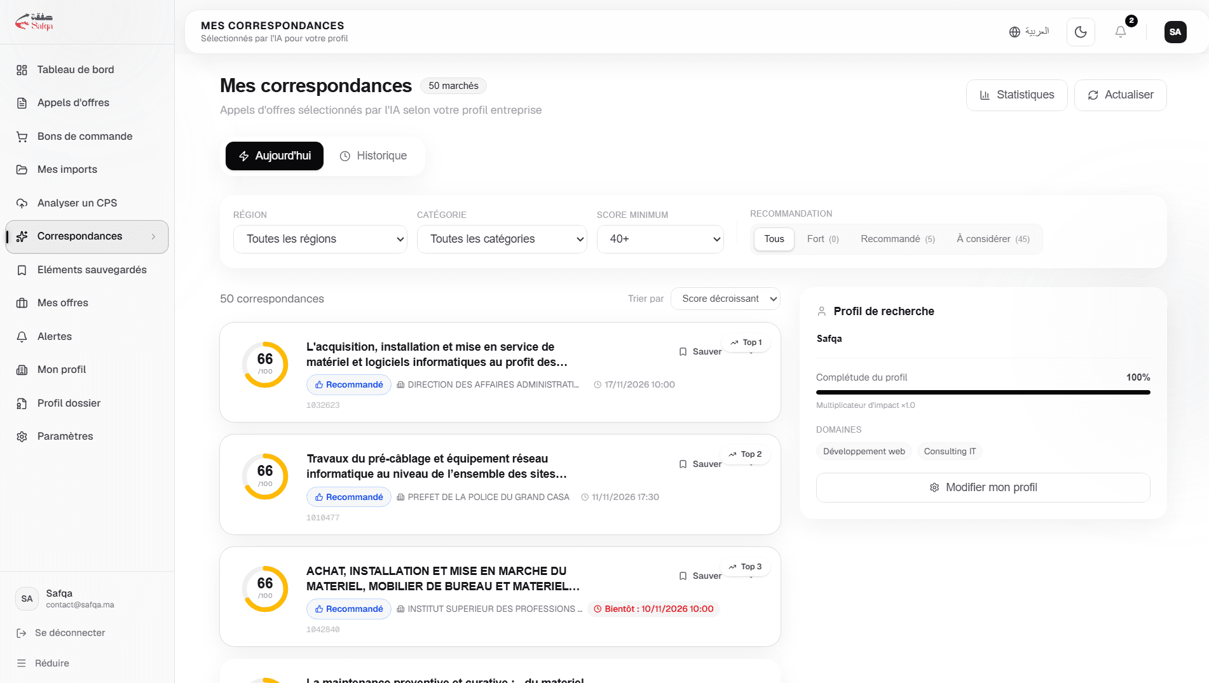Collapse sidebar with Réduire
The image size is (1209, 683).
point(43,663)
